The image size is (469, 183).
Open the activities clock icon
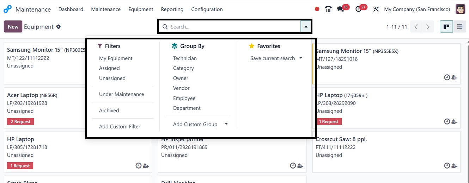[x=359, y=9]
